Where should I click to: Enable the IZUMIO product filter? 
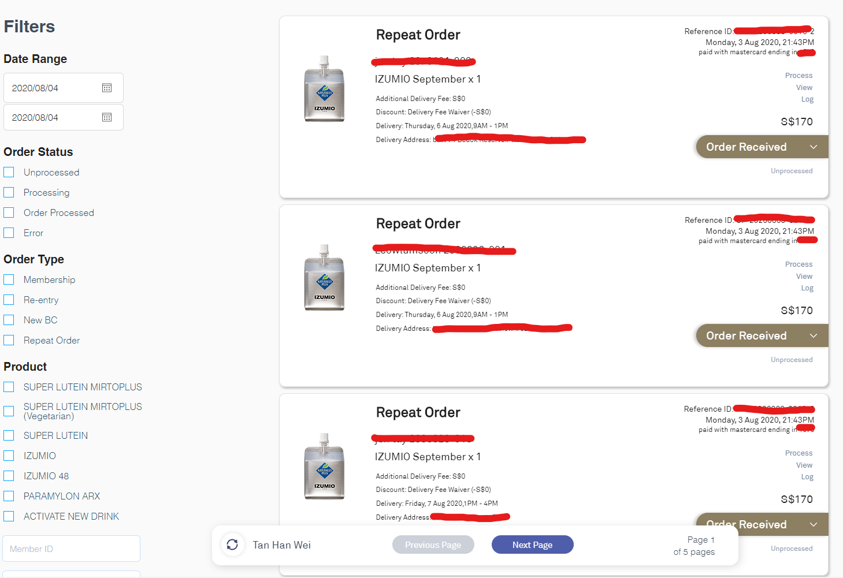pos(9,455)
